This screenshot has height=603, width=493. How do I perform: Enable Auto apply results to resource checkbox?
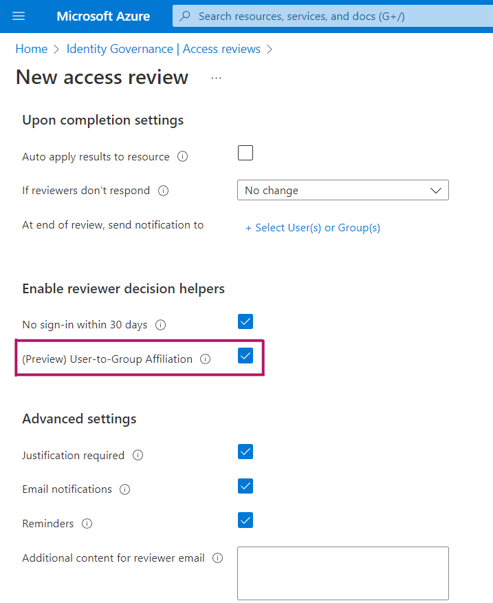pyautogui.click(x=245, y=153)
